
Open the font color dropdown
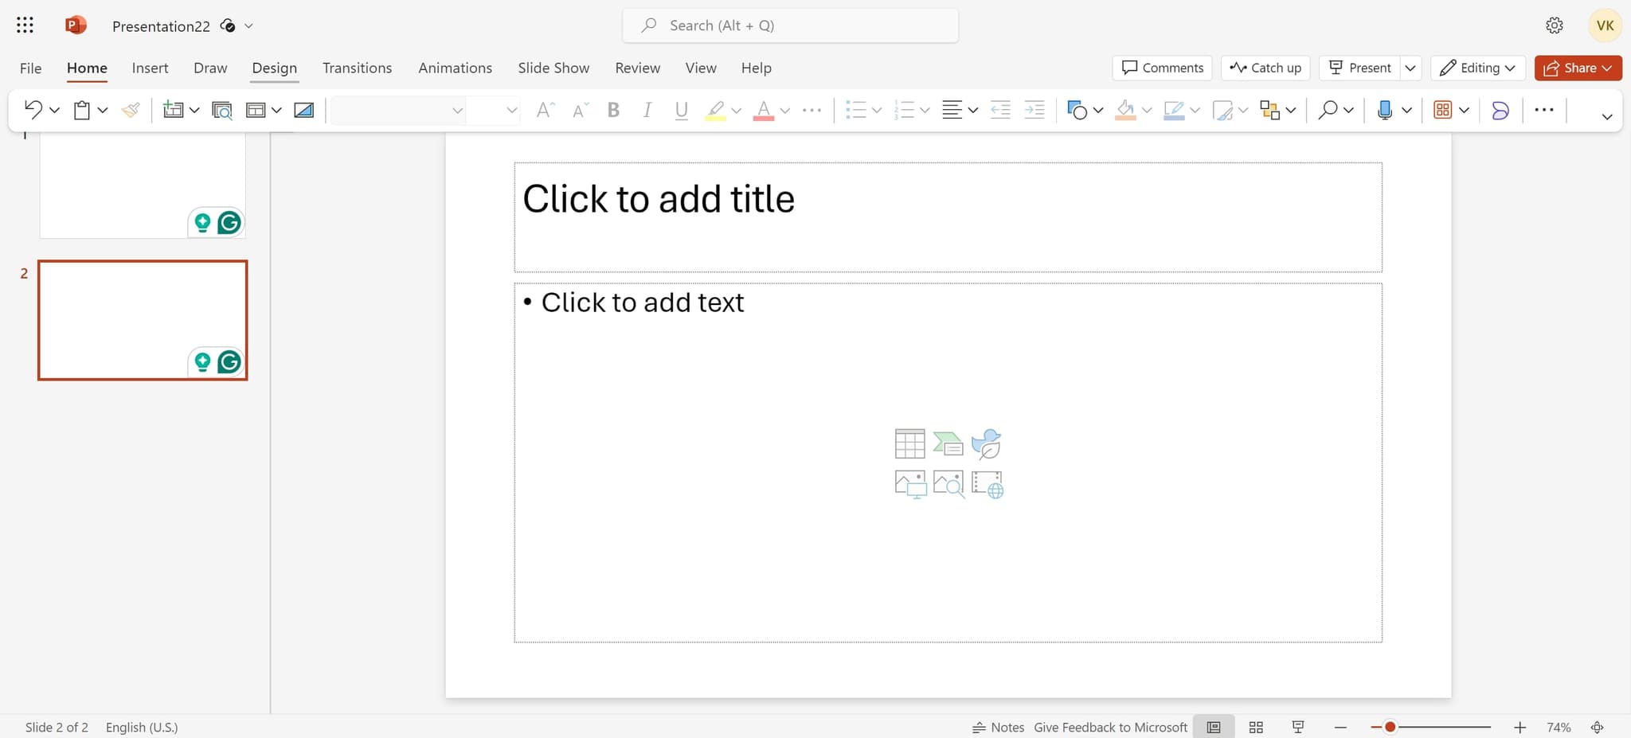[785, 110]
